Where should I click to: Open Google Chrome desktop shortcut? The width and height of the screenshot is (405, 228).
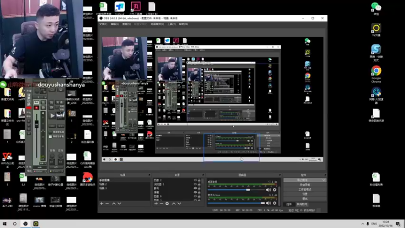click(376, 74)
